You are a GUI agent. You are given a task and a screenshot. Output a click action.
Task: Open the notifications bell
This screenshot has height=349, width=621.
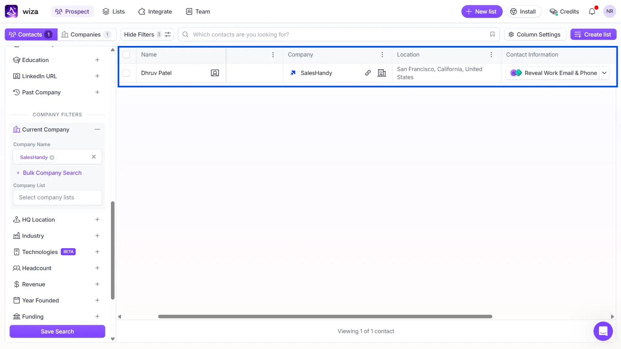click(x=592, y=12)
